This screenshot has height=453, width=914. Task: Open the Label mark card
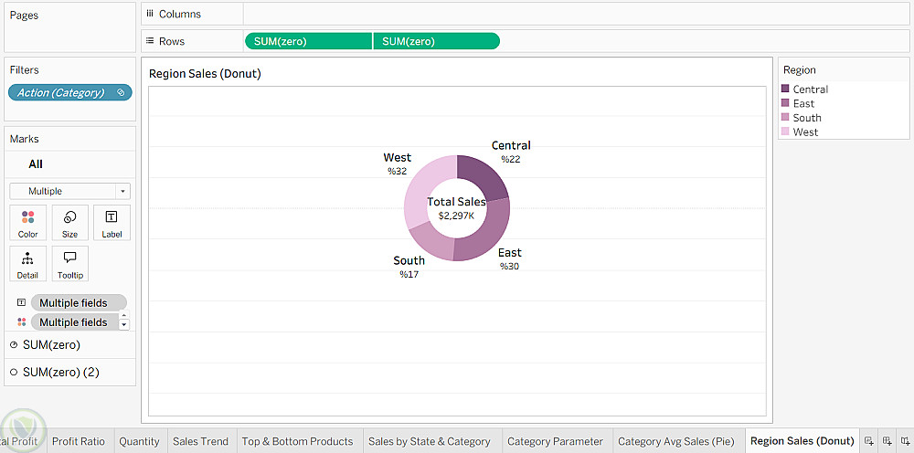point(112,223)
